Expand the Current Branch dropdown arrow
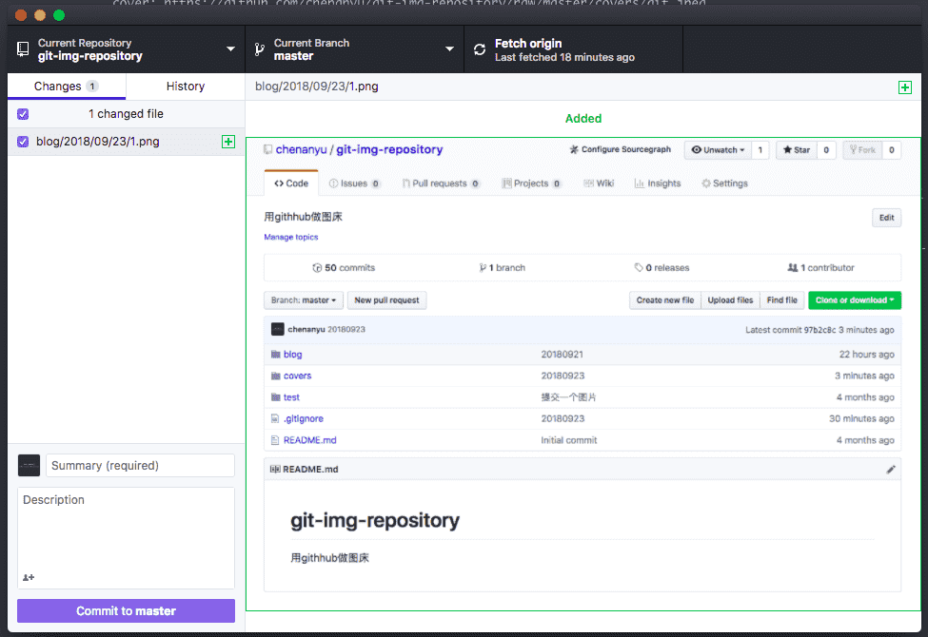This screenshot has height=637, width=928. click(450, 49)
